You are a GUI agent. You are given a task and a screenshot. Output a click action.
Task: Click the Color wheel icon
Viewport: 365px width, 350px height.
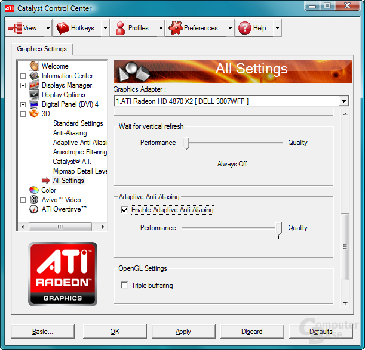click(34, 190)
